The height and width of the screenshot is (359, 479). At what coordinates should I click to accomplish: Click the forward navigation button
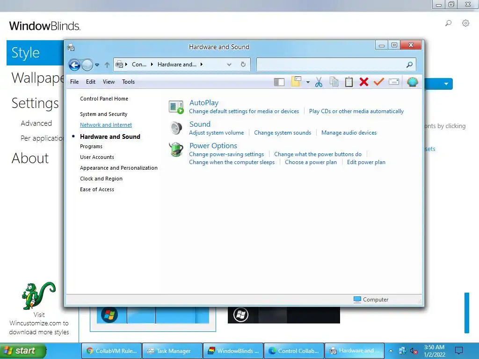point(87,65)
